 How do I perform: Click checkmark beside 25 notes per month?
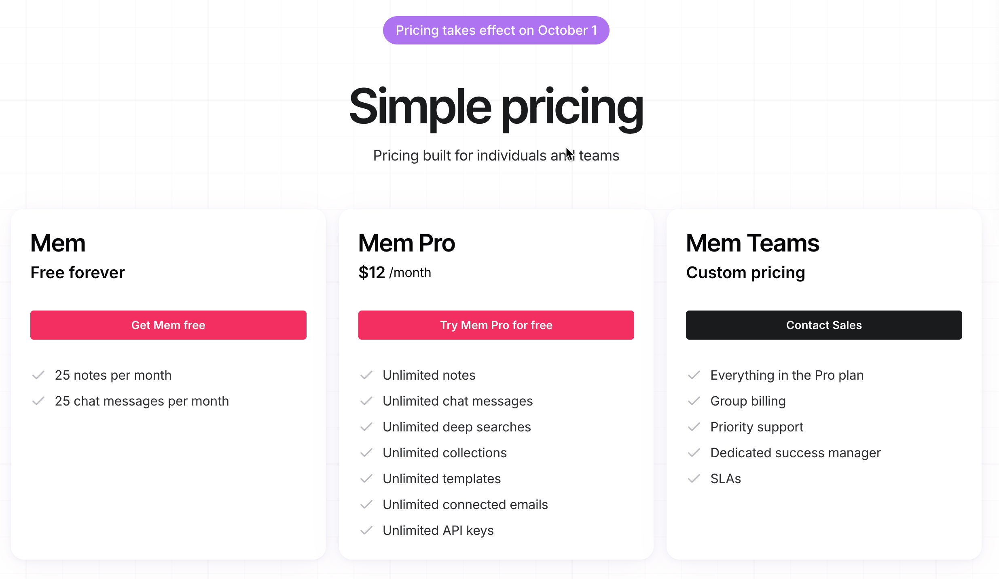(x=38, y=375)
